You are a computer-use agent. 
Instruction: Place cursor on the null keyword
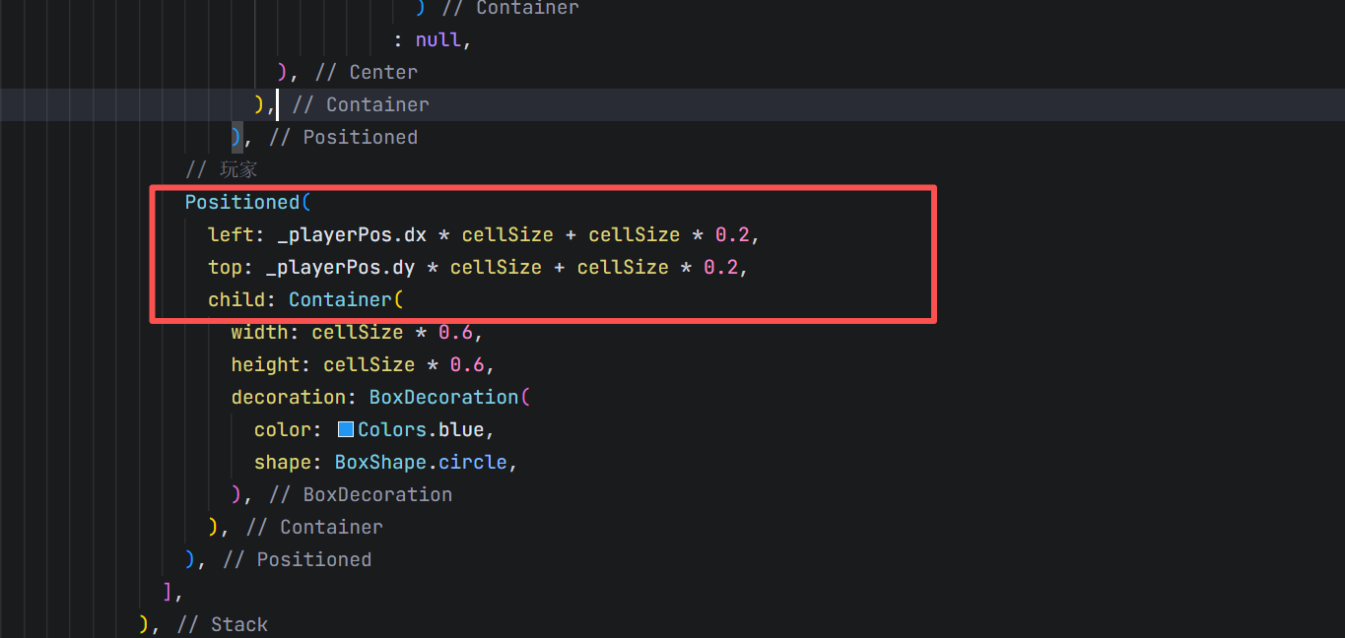438,40
